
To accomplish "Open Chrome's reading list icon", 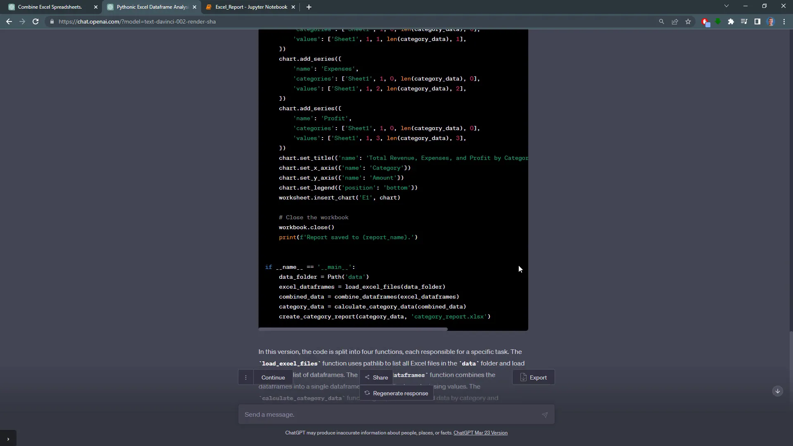I will 743,21.
